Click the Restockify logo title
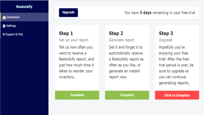The height and width of the screenshot is (115, 204). 24,7
